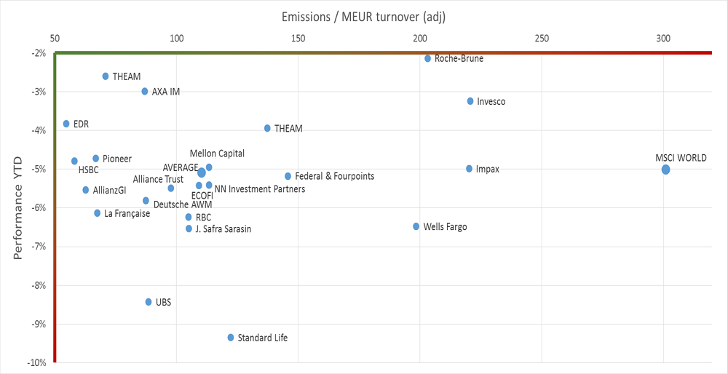Select the 'La Française' label
The image size is (728, 374).
point(127,213)
